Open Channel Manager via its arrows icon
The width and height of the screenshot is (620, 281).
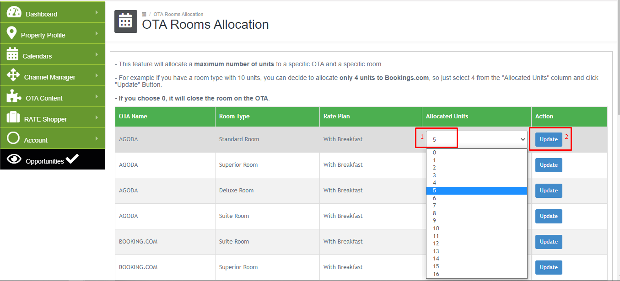pyautogui.click(x=13, y=75)
